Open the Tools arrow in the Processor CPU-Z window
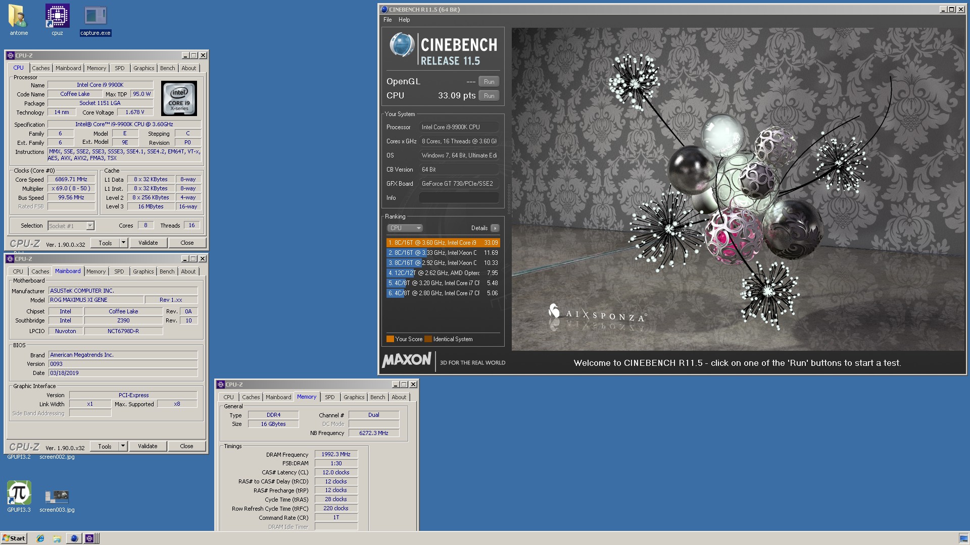 click(x=123, y=243)
